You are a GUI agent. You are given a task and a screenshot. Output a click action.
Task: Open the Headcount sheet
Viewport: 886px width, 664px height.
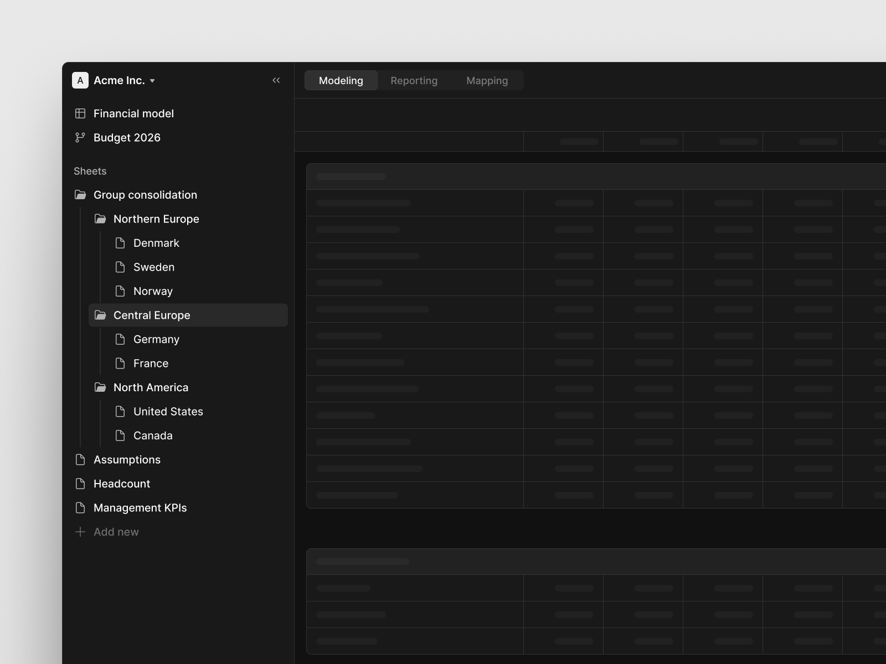pos(121,484)
